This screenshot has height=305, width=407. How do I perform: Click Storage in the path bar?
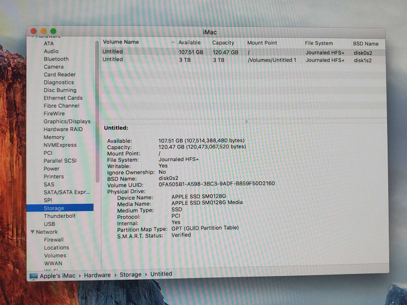(x=130, y=274)
